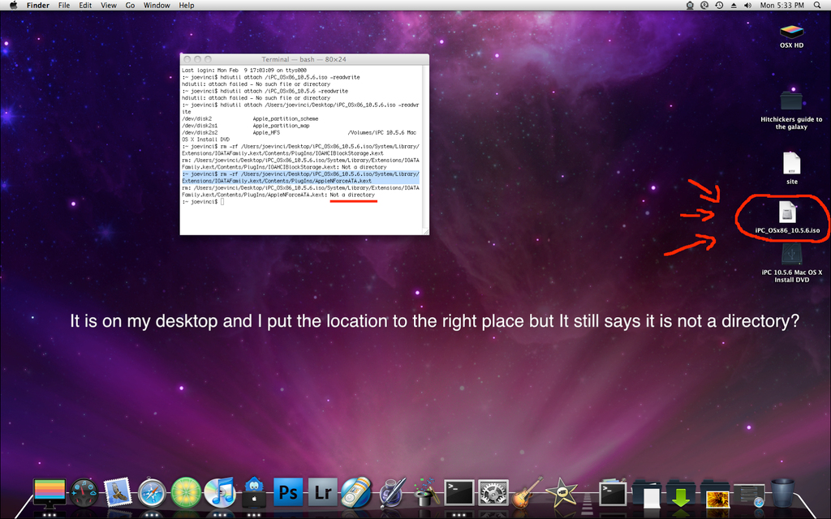Open Spotlight search magnifier
This screenshot has height=519, width=831.
tap(817, 6)
